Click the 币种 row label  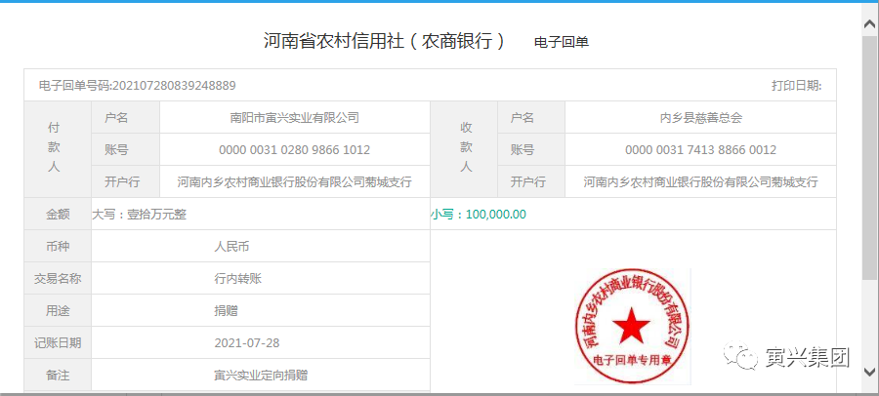58,247
